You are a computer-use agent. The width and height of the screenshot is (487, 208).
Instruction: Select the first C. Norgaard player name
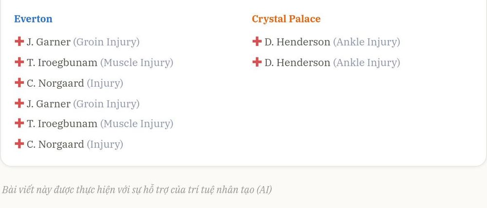[x=56, y=83]
